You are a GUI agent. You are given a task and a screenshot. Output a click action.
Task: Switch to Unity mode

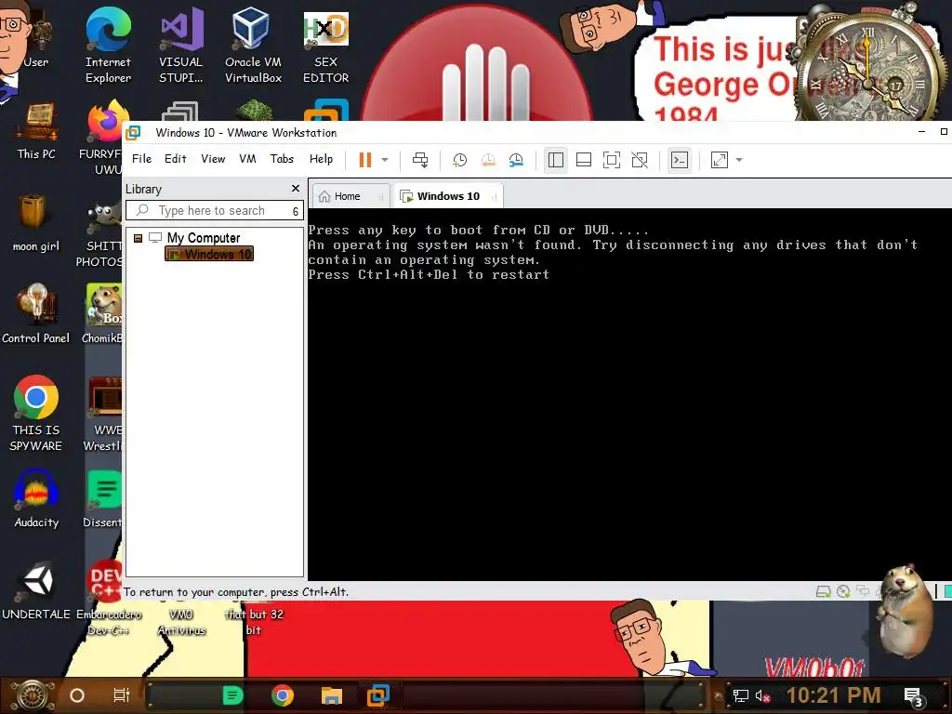[x=640, y=160]
